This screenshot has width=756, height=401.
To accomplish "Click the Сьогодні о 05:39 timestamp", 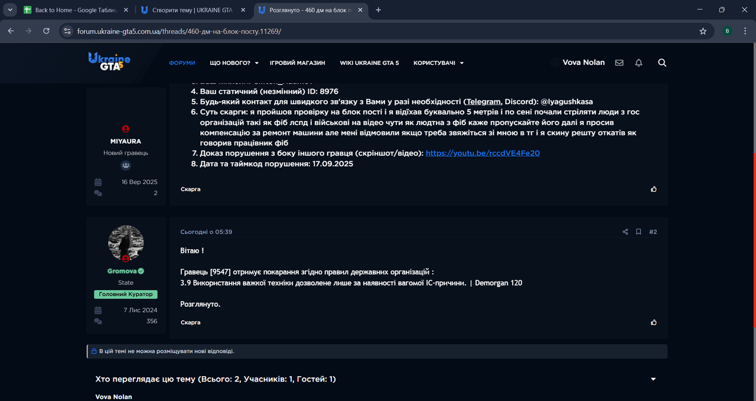I will point(206,232).
